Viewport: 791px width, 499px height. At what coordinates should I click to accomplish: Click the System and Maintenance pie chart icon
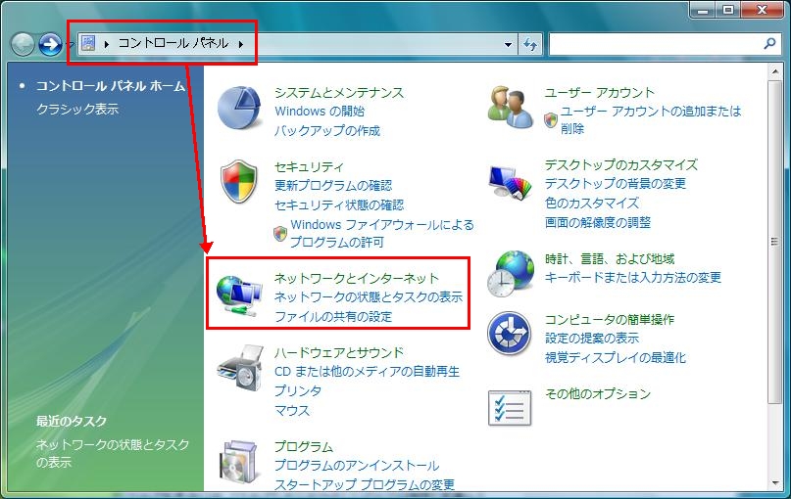239,108
